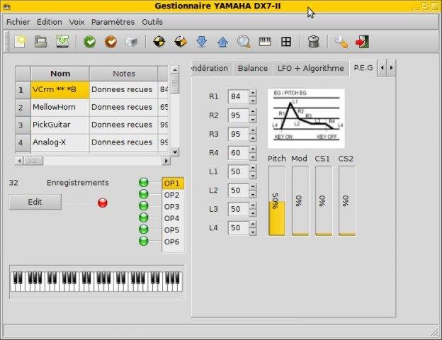Click the blue down arrow icon
Screen dimensions: 442x340
(202, 42)
